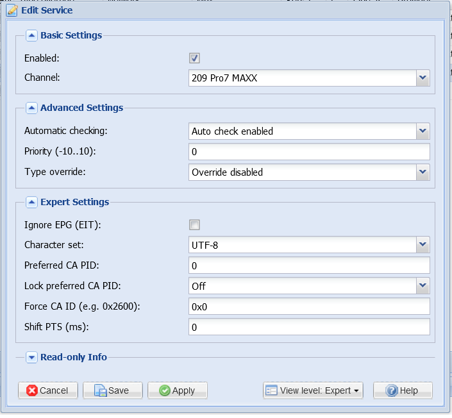Click the red Cancel icon
This screenshot has width=452, height=418.
coord(32,390)
